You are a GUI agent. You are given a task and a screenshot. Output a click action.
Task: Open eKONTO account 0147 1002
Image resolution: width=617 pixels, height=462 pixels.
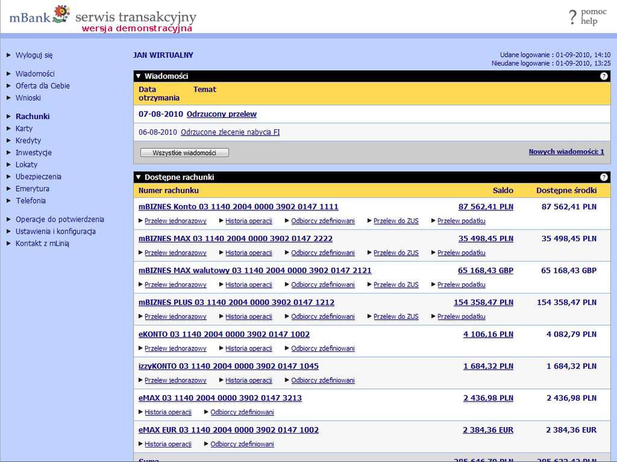[224, 334]
